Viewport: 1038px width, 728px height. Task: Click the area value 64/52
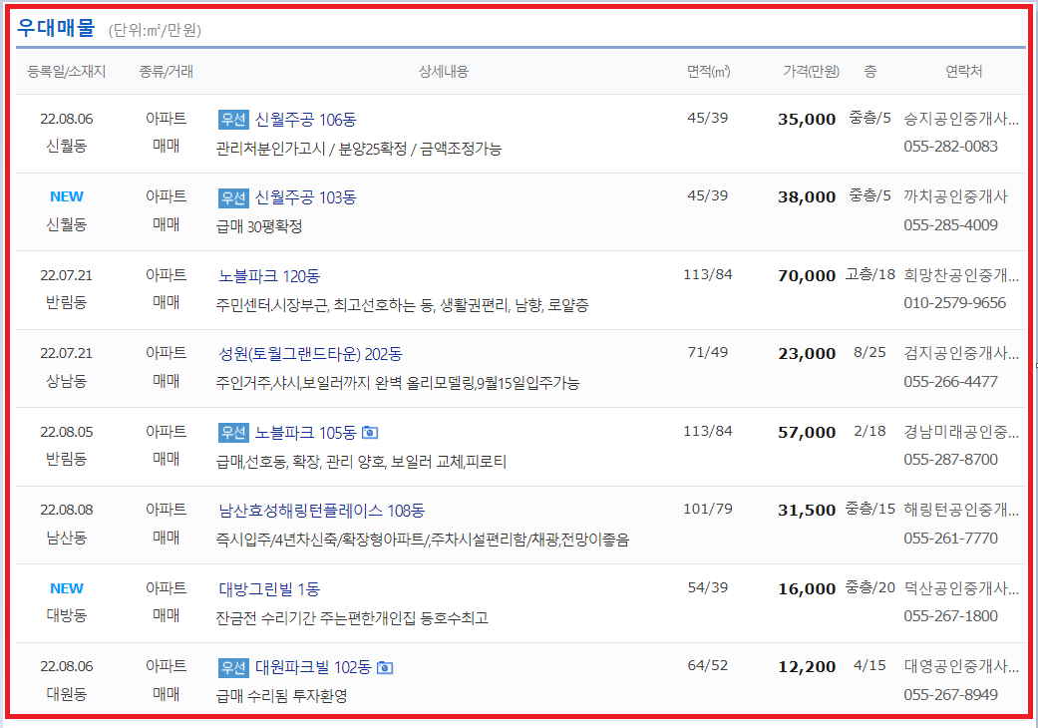pyautogui.click(x=708, y=666)
